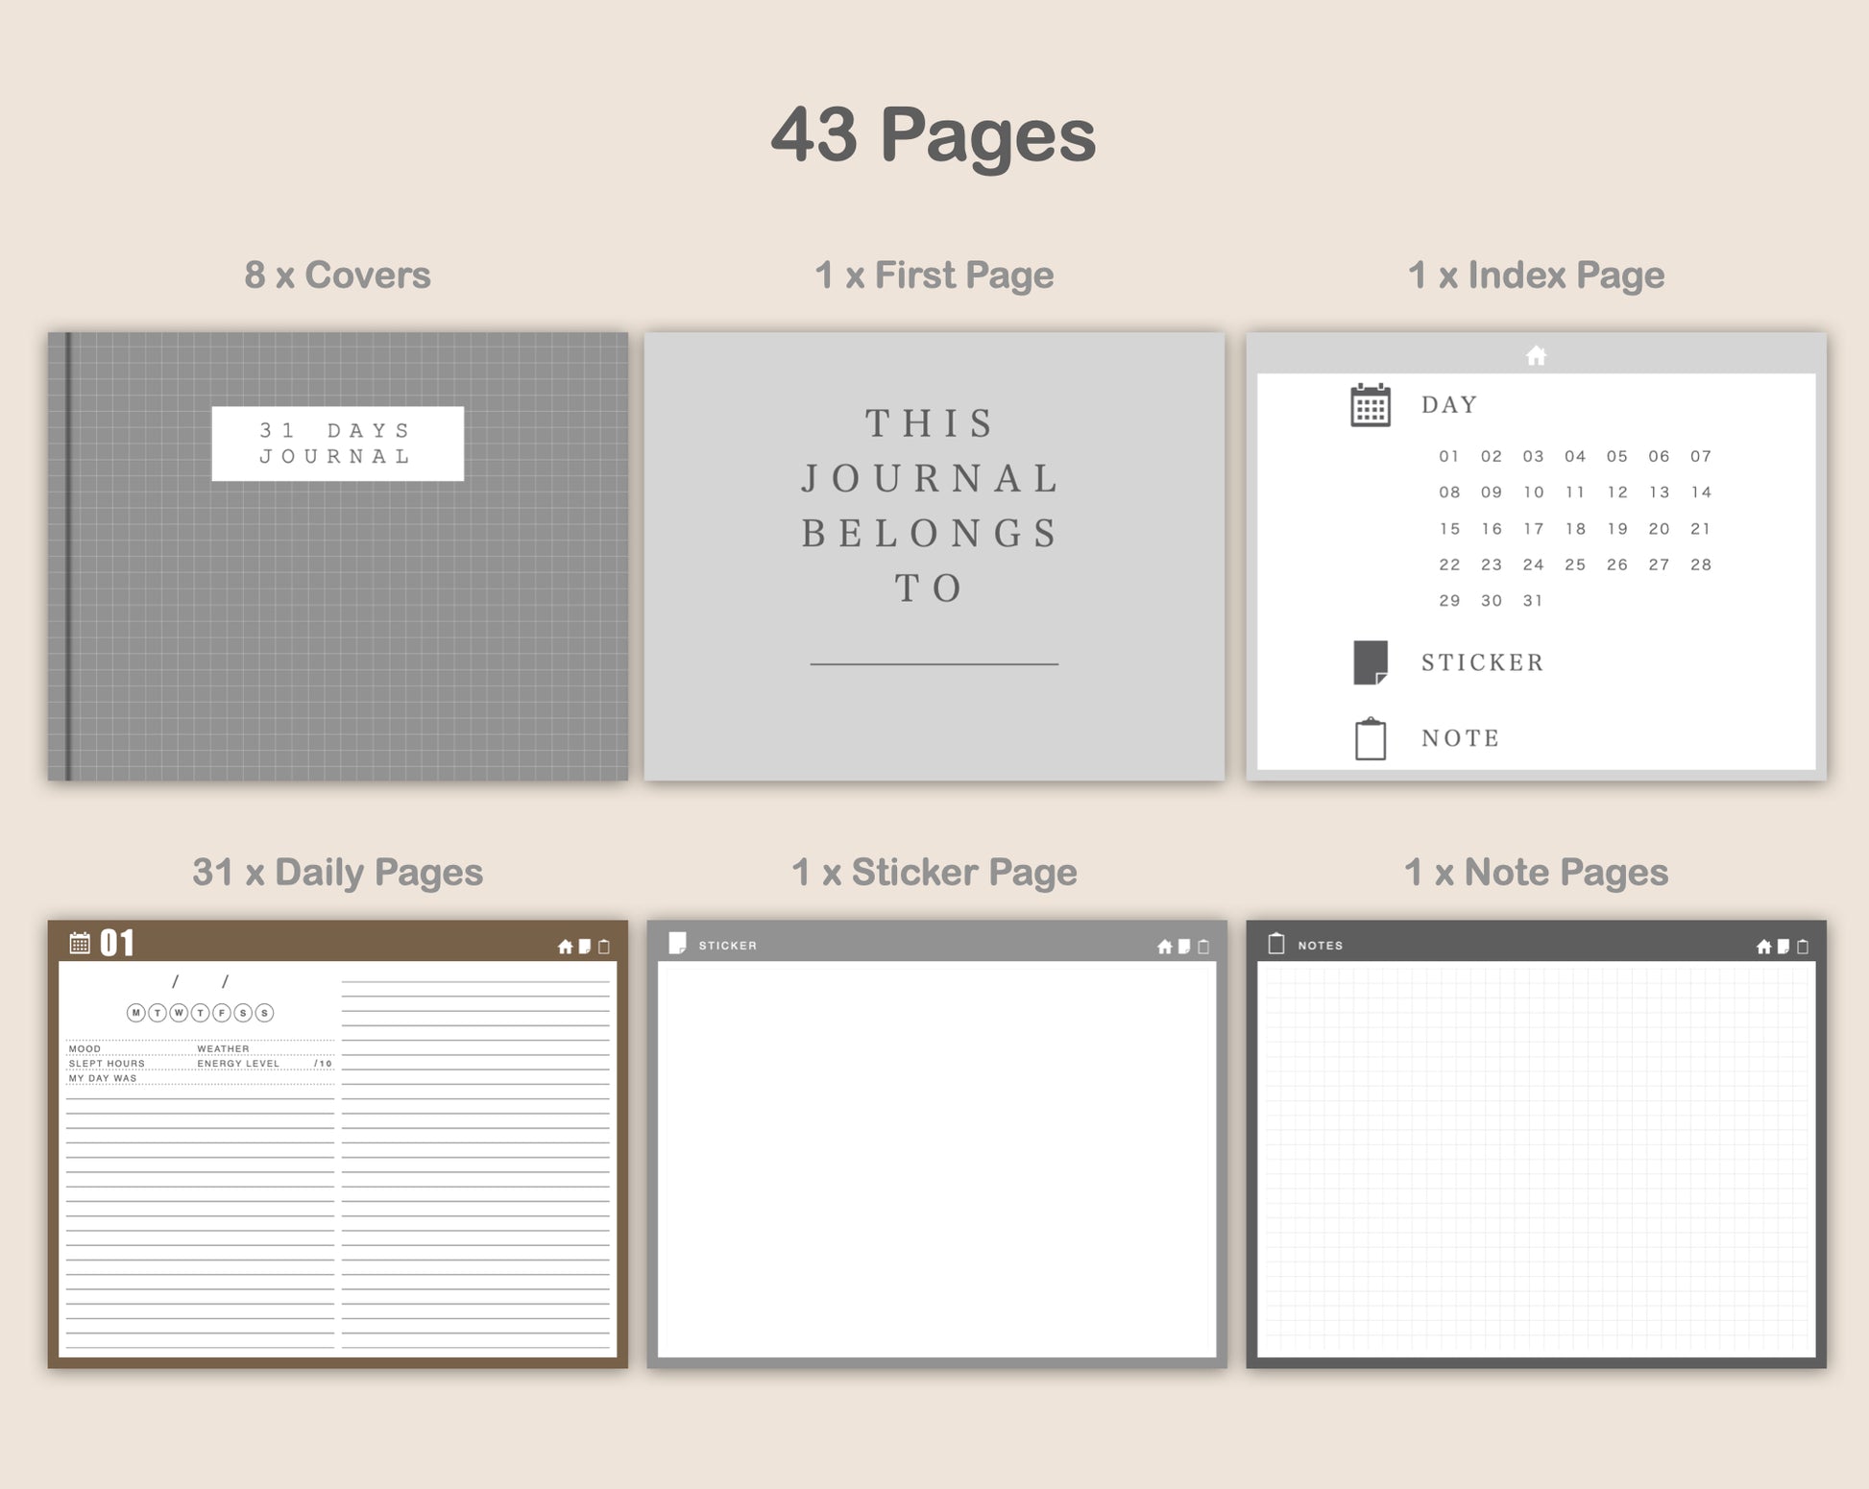Click calendar icon beside the 01 heading
1869x1489 pixels.
click(80, 943)
